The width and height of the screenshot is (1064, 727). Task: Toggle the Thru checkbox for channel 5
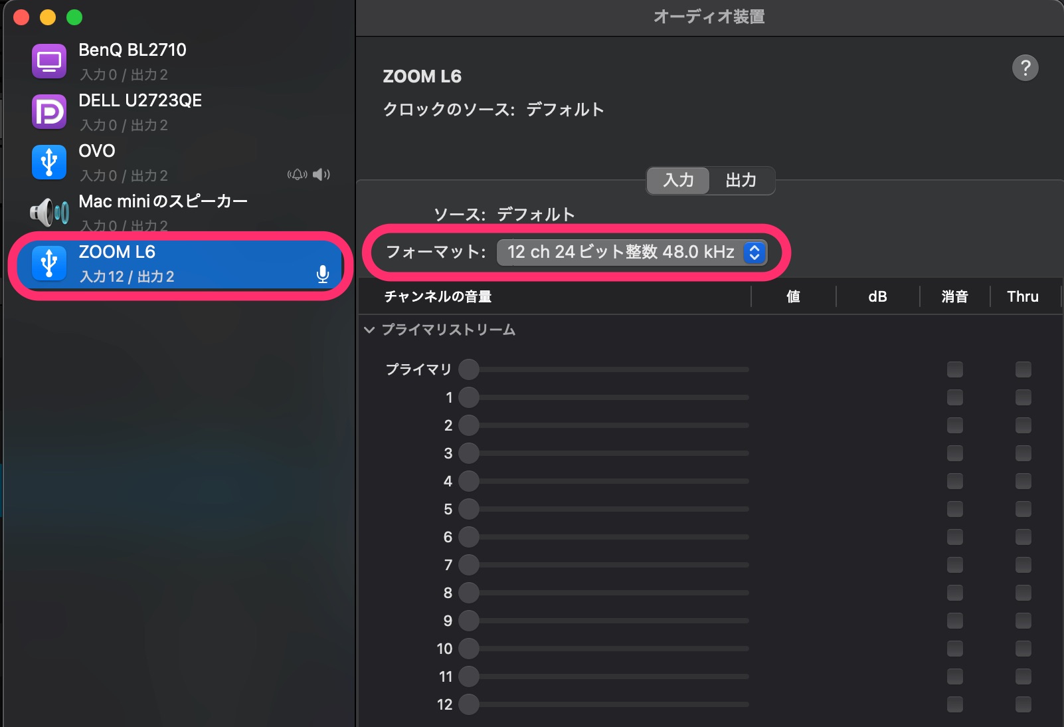(x=1023, y=509)
